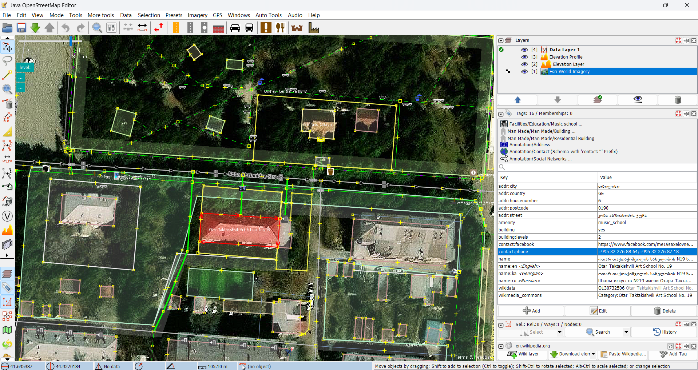Select the Draw nodes tool
This screenshot has width=698, height=370.
(7, 75)
